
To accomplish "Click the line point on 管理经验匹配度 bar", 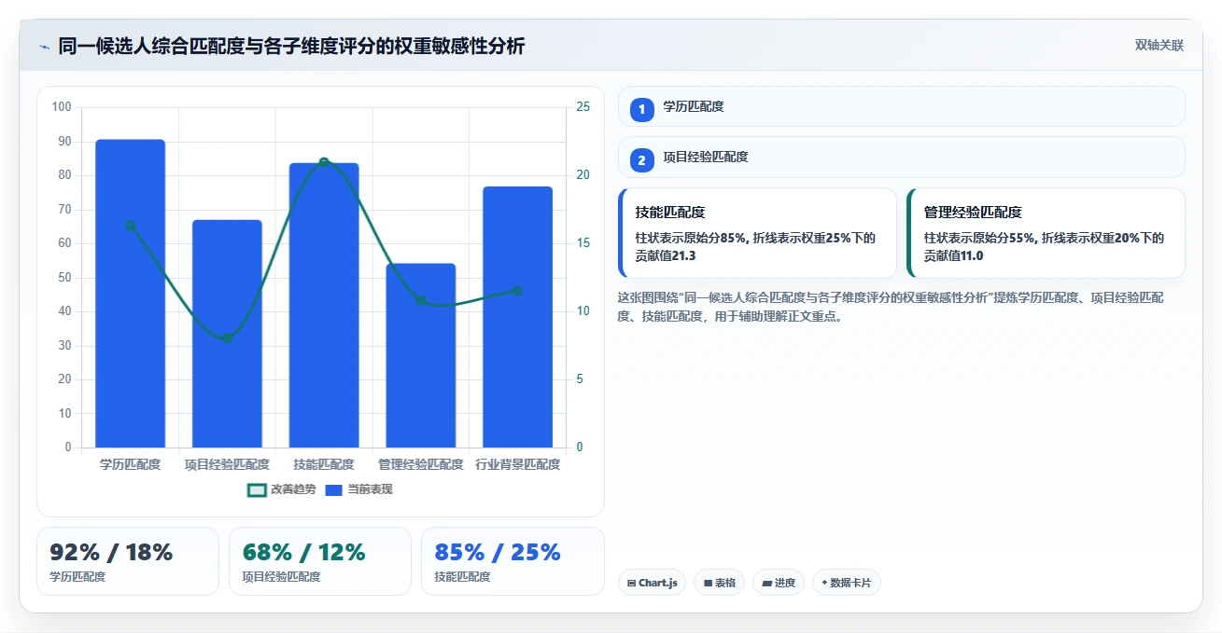I will pyautogui.click(x=421, y=300).
